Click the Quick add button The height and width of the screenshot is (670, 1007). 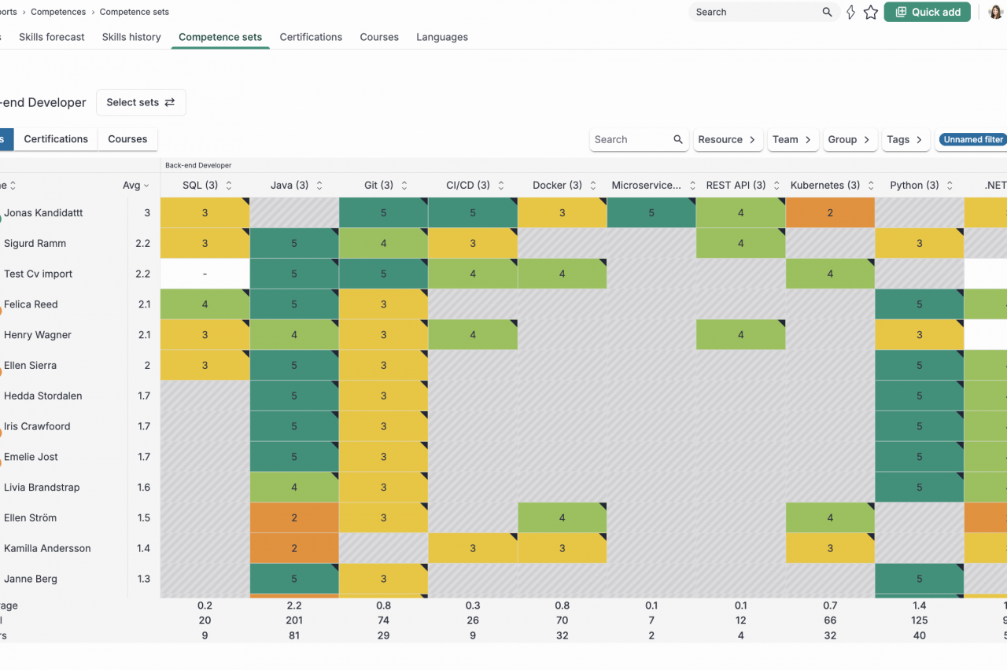click(x=927, y=13)
